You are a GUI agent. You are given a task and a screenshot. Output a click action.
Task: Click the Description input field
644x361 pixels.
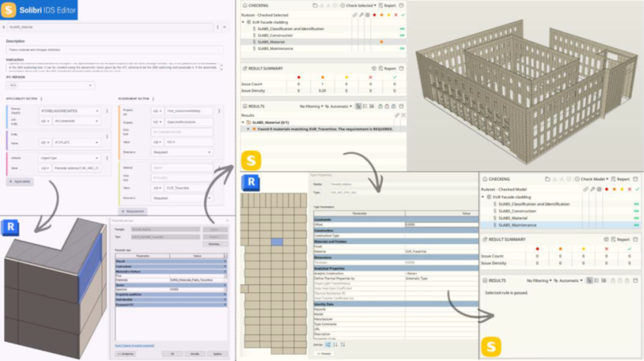(x=115, y=50)
